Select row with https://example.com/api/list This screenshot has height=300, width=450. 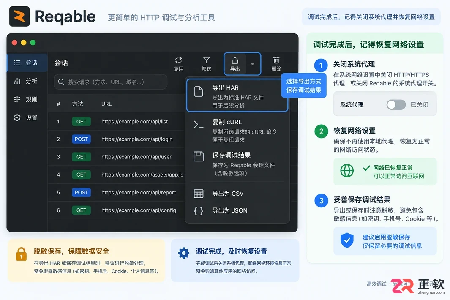tap(116, 121)
